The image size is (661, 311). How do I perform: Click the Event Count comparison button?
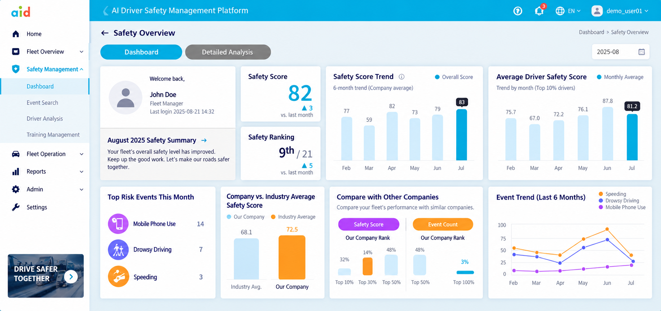pos(443,224)
